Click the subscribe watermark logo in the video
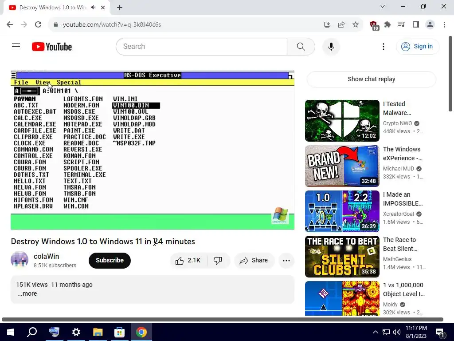The width and height of the screenshot is (454, 341). coord(280,215)
